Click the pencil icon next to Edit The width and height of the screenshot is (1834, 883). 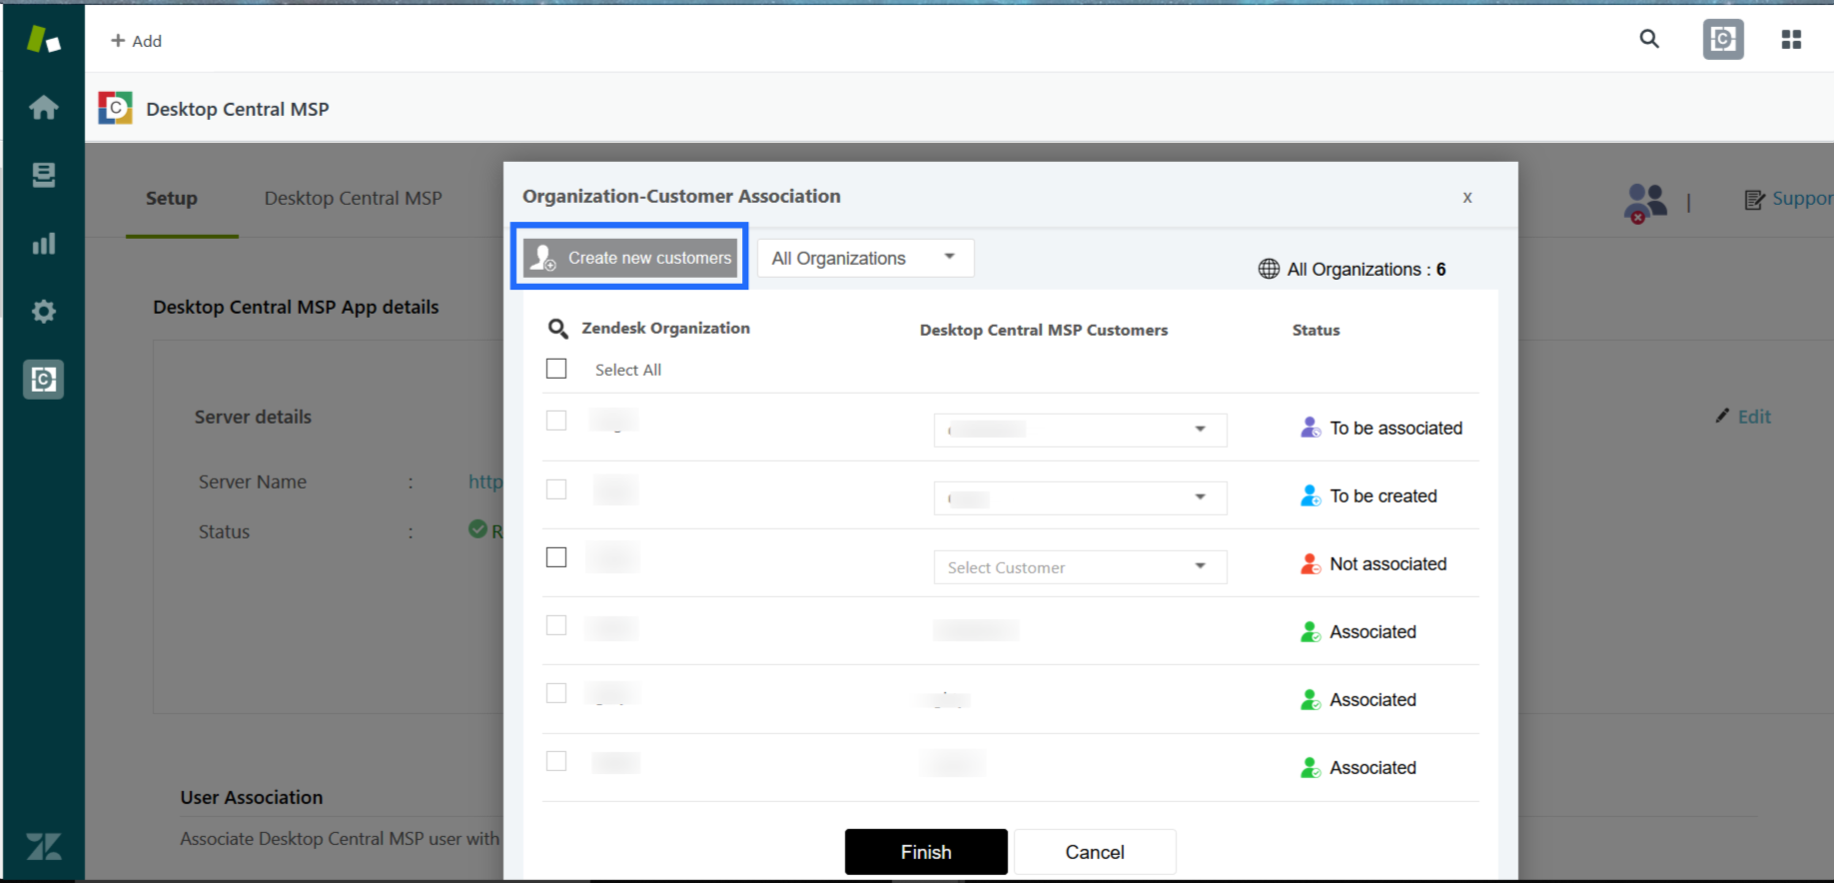1722,416
